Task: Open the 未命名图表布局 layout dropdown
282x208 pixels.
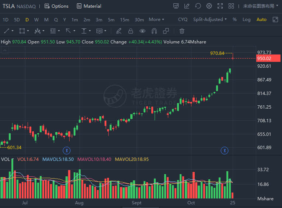Action: 260,6
